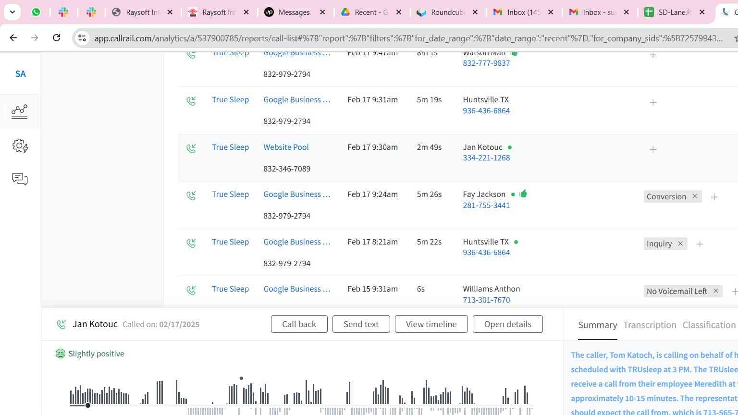The height and width of the screenshot is (415, 738).
Task: Click the Send text button
Action: [x=361, y=324]
